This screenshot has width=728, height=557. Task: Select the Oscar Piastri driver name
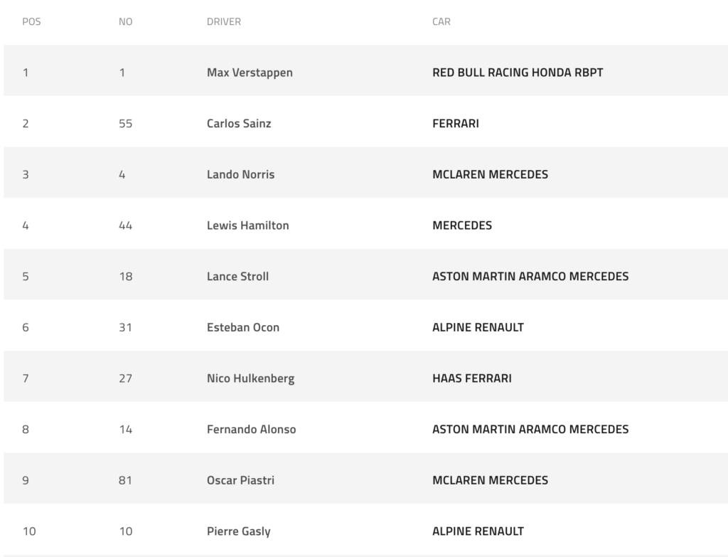pos(240,481)
